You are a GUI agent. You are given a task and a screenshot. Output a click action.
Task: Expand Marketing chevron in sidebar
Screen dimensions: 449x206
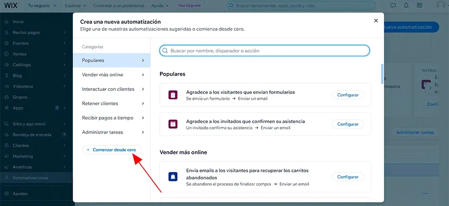pos(64,156)
